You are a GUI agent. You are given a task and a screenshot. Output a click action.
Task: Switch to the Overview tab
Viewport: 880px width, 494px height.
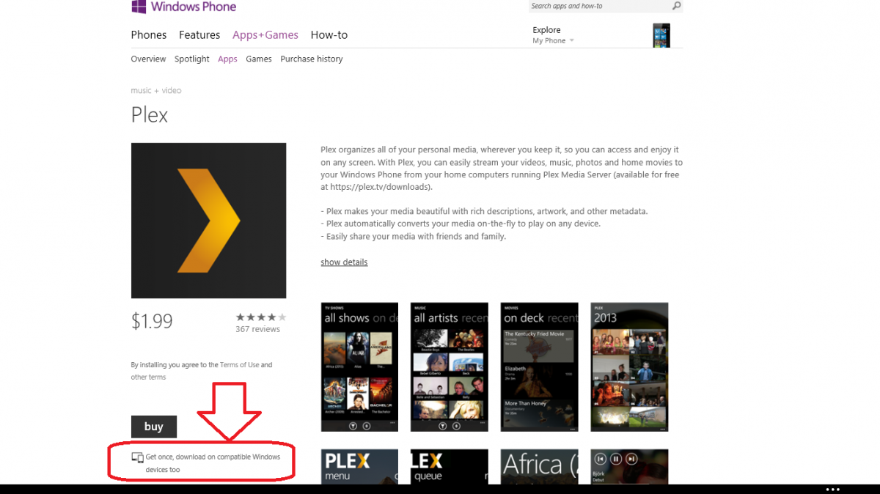(x=148, y=59)
